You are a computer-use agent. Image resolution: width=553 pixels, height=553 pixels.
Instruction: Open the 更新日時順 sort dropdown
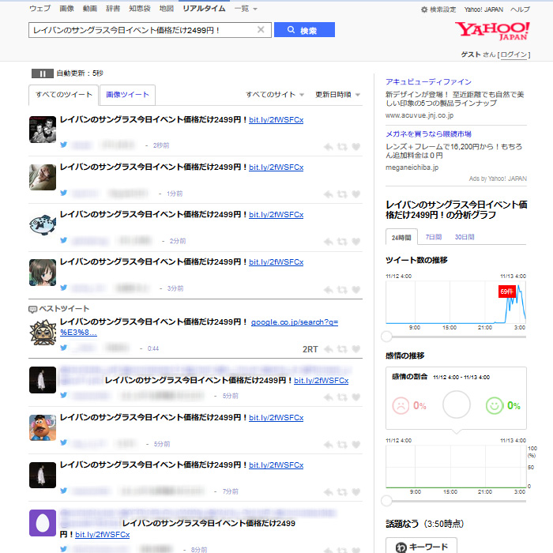(337, 95)
